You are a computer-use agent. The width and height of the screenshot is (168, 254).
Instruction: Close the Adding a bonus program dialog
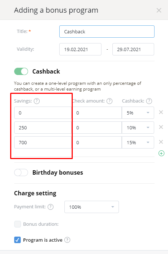coord(159,11)
